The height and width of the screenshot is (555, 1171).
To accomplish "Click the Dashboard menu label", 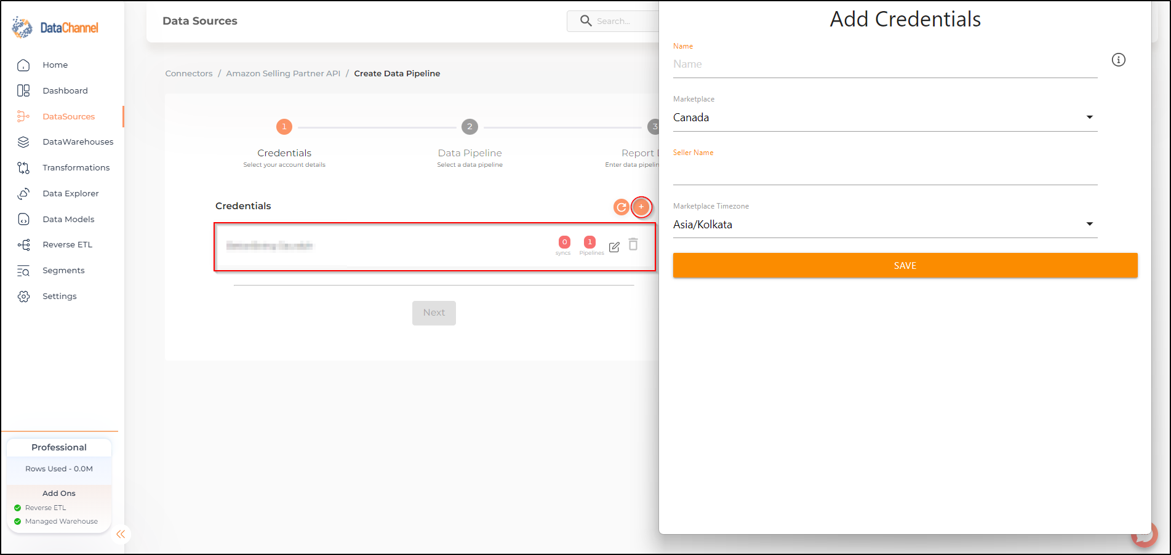I will point(65,91).
